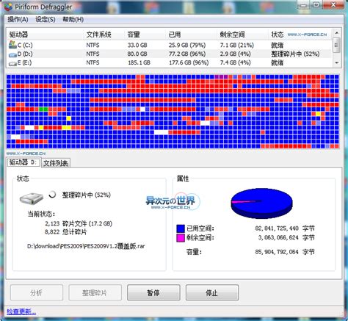Click the 85,904,792,064 字节 capacity value
The width and height of the screenshot is (348, 321).
tap(285, 252)
